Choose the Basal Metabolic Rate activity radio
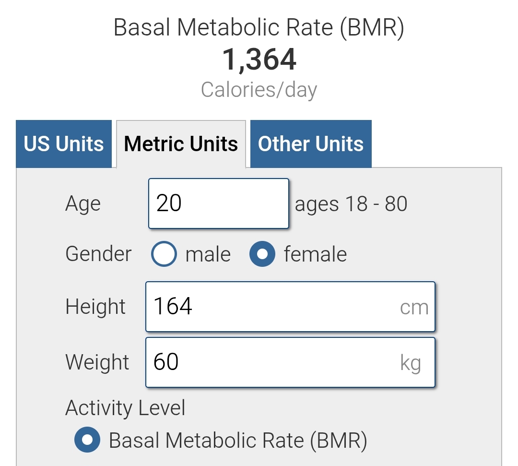 pyautogui.click(x=87, y=440)
